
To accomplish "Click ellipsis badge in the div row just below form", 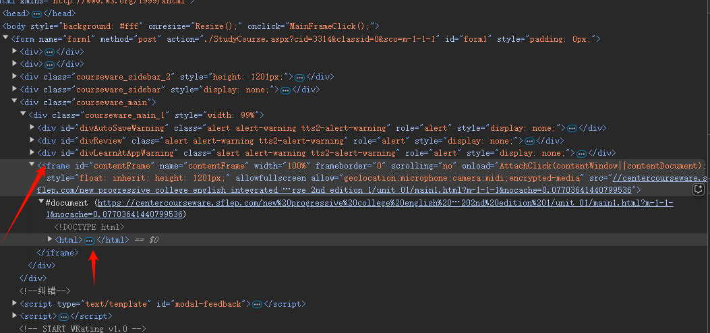I will tap(49, 52).
